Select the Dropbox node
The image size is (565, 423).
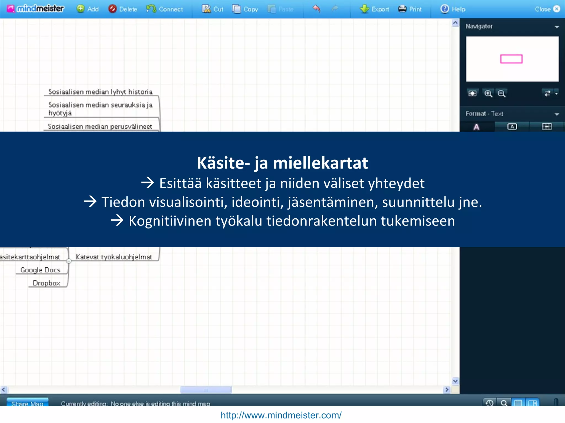[46, 283]
